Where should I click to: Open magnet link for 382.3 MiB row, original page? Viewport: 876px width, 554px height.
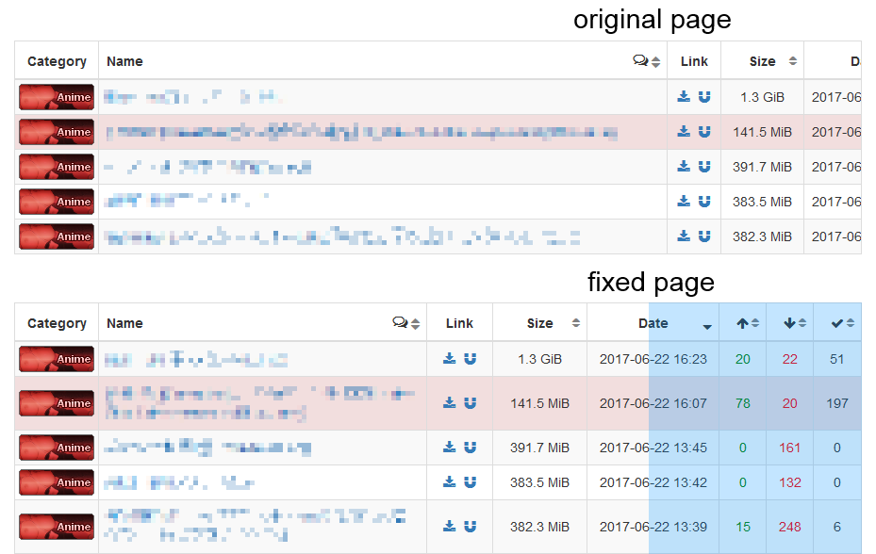click(x=704, y=236)
